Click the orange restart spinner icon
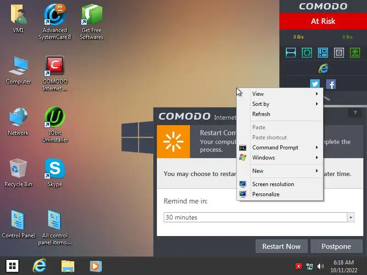Viewport: 367px width, 275px height. (173, 142)
